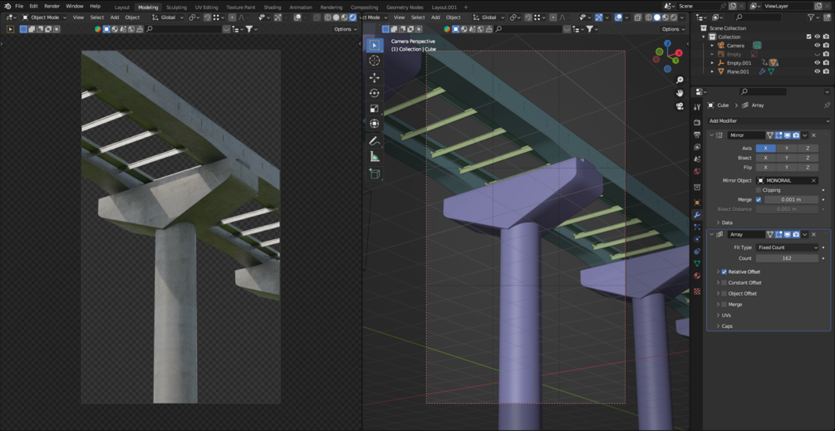Click the Mirror Merge distance field 0.001 m
The width and height of the screenshot is (835, 431).
click(x=791, y=199)
